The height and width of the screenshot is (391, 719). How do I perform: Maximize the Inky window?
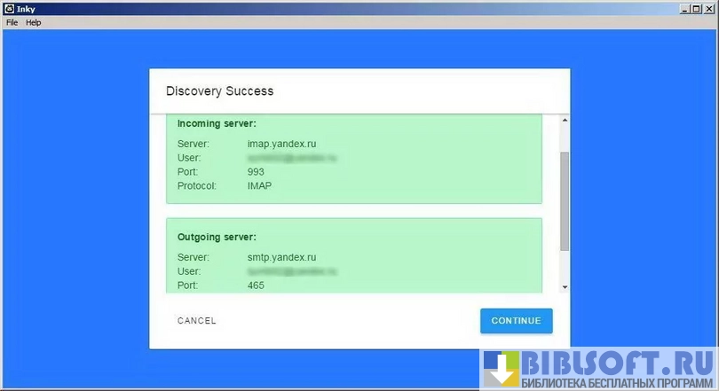click(x=698, y=9)
